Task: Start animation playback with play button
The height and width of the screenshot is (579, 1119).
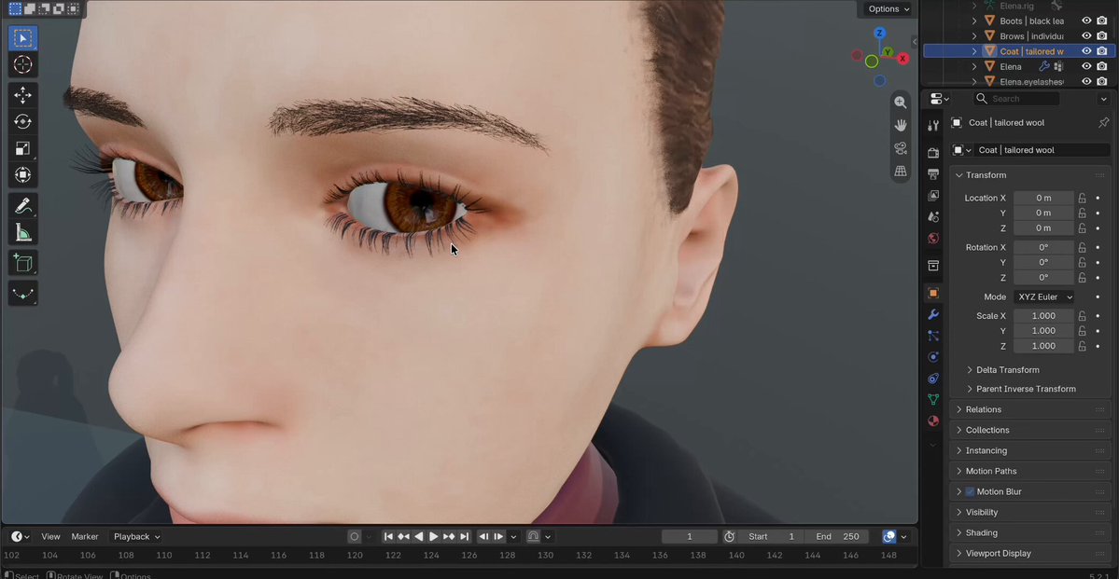Action: click(x=433, y=536)
